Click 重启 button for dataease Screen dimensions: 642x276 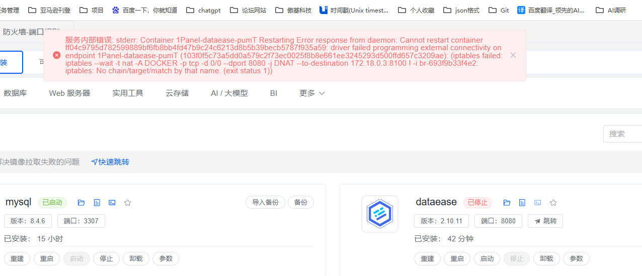point(457,258)
